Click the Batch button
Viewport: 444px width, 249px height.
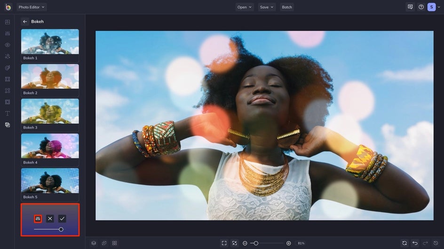(286, 7)
